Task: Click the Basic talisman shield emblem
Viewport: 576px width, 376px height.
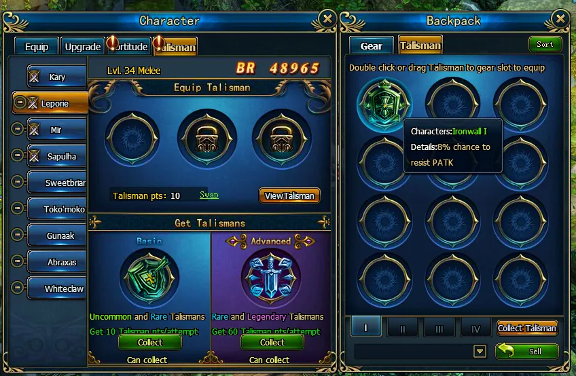Action: 149,277
